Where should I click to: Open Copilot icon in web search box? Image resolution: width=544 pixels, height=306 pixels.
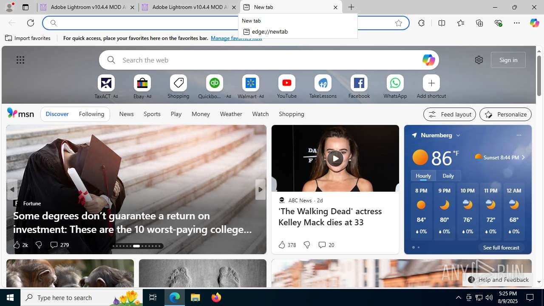pyautogui.click(x=428, y=60)
